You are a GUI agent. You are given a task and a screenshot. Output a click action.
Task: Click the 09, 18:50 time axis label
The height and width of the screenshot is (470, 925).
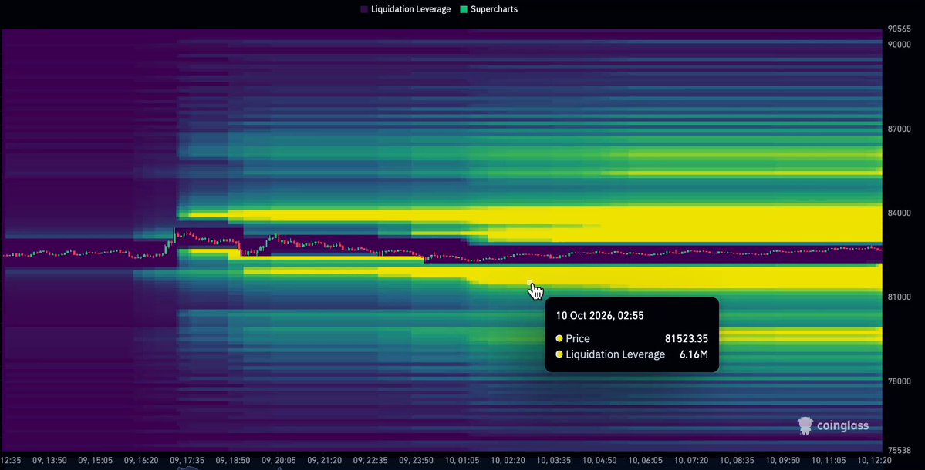click(x=232, y=461)
